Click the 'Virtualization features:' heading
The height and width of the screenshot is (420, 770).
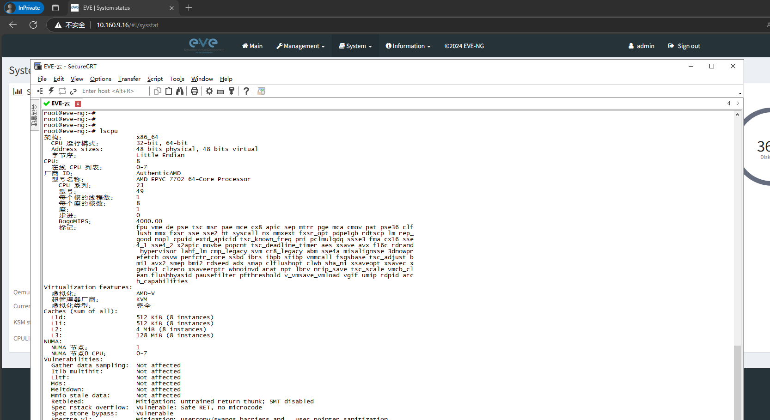pos(88,287)
